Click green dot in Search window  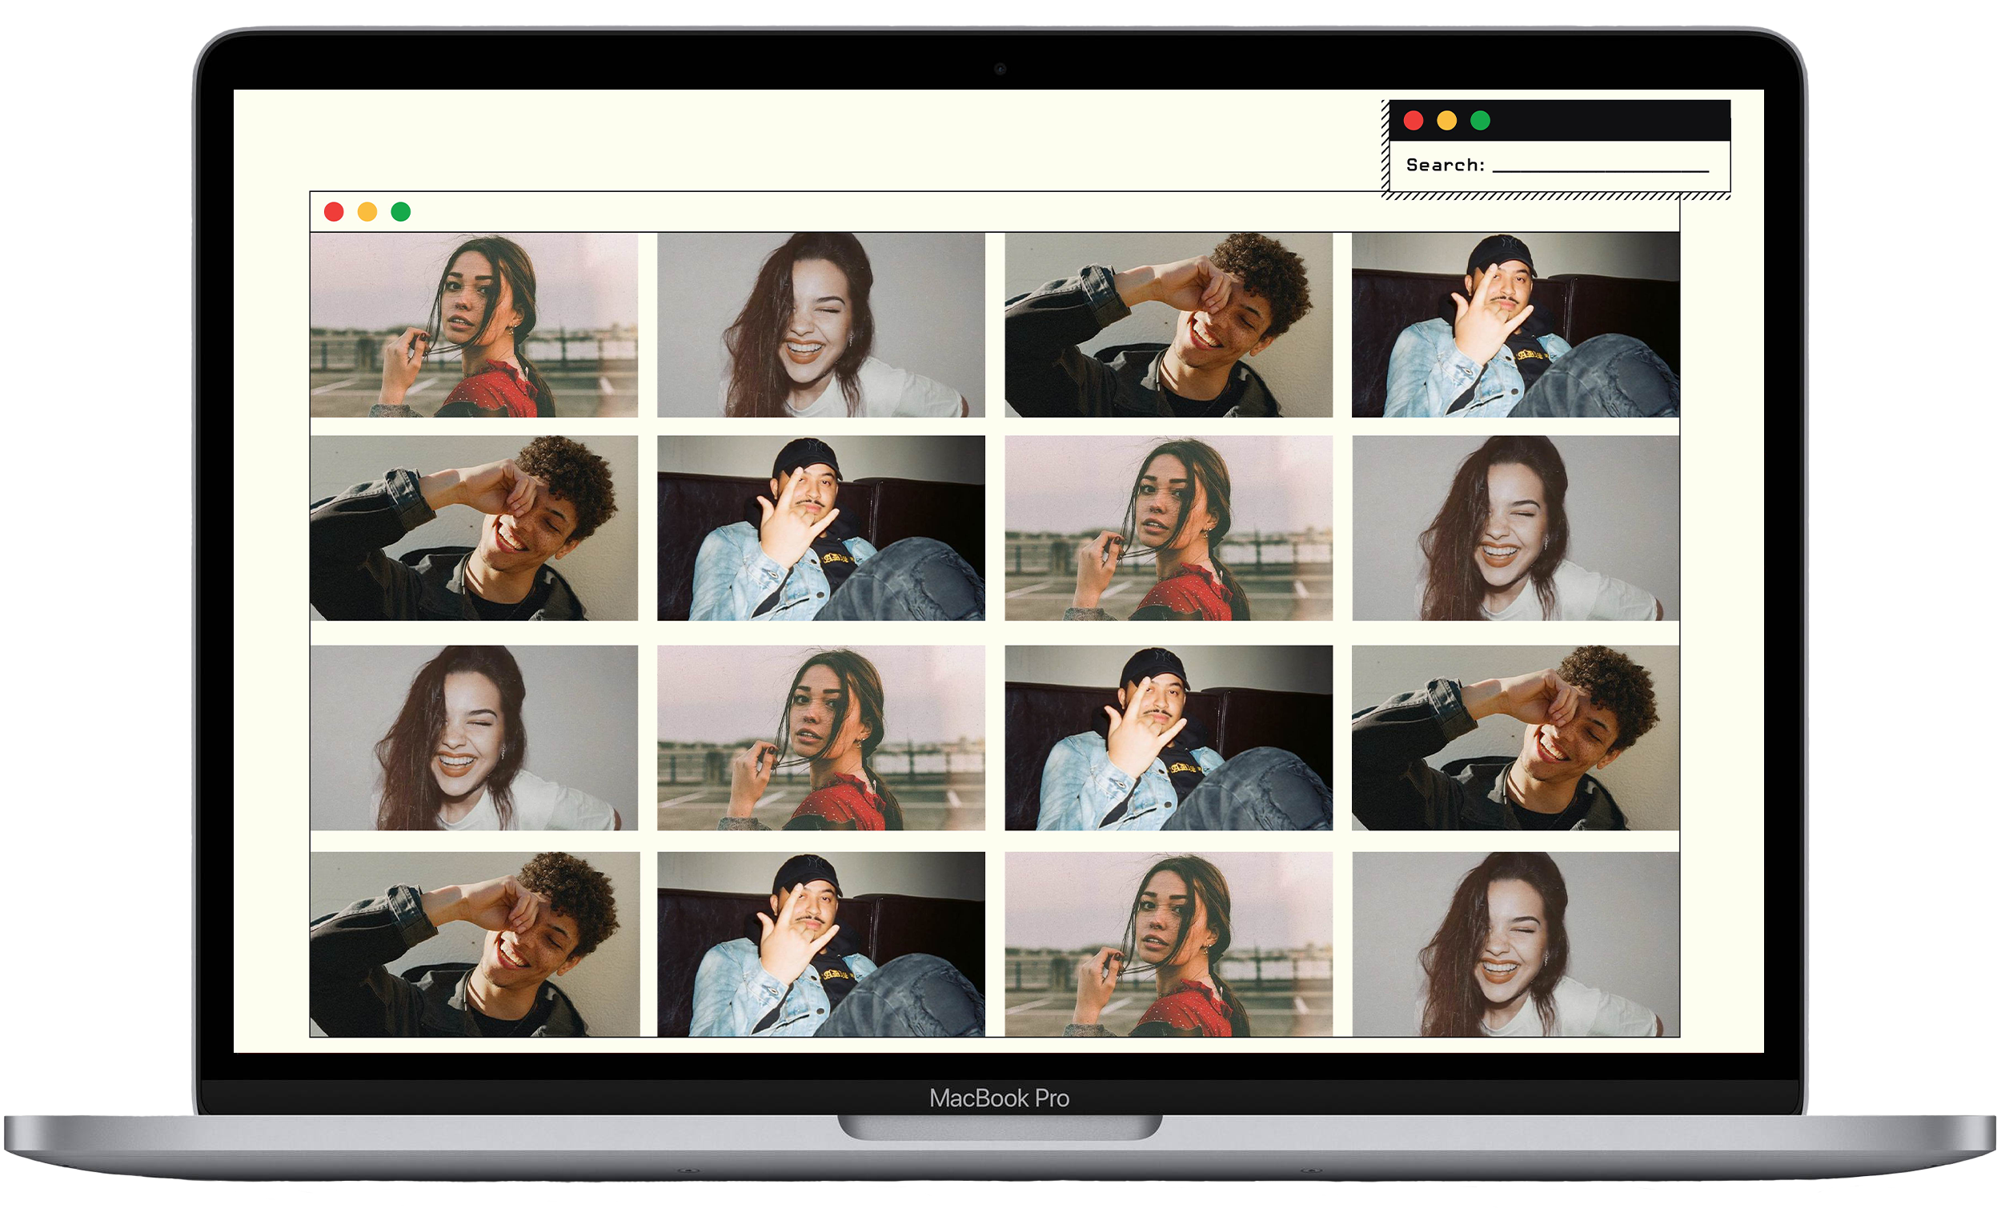pos(1480,121)
